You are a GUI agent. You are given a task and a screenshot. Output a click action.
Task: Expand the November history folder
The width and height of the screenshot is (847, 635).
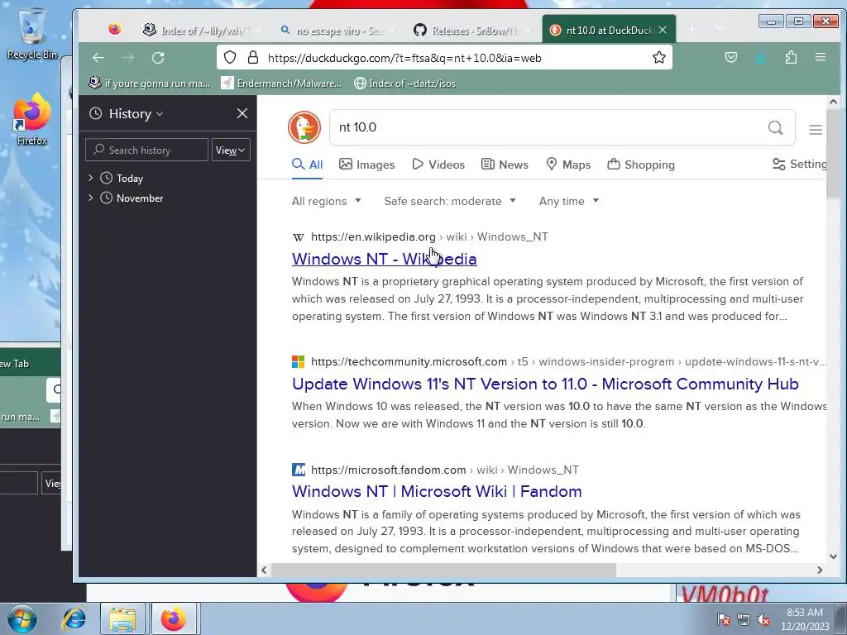91,198
